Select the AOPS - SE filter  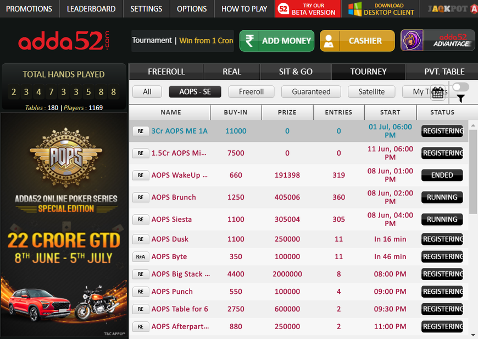pyautogui.click(x=195, y=91)
